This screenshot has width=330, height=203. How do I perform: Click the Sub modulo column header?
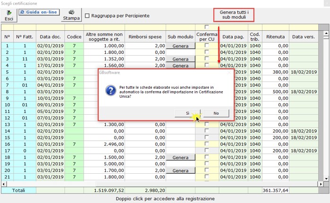pyautogui.click(x=180, y=37)
